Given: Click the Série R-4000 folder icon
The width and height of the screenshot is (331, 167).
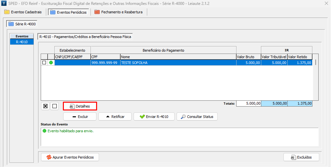Looking at the screenshot, I should click(11, 24).
